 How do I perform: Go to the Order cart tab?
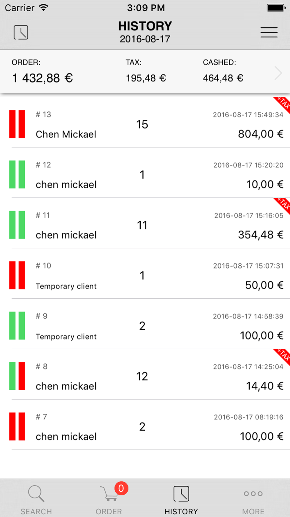109,499
